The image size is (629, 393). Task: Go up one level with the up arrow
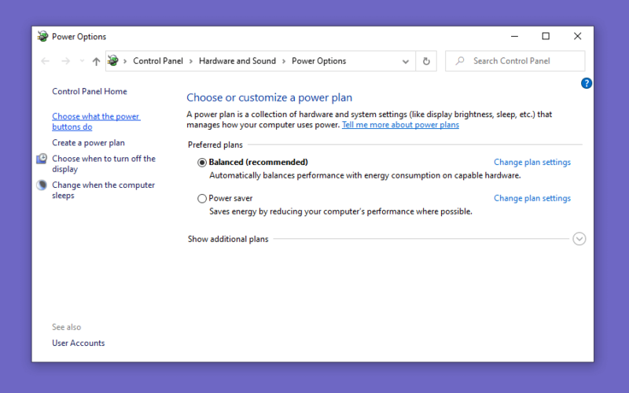pos(96,61)
